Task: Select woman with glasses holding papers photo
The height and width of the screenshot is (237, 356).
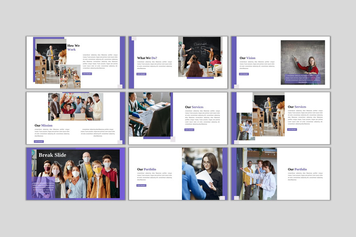Action: [202, 173]
